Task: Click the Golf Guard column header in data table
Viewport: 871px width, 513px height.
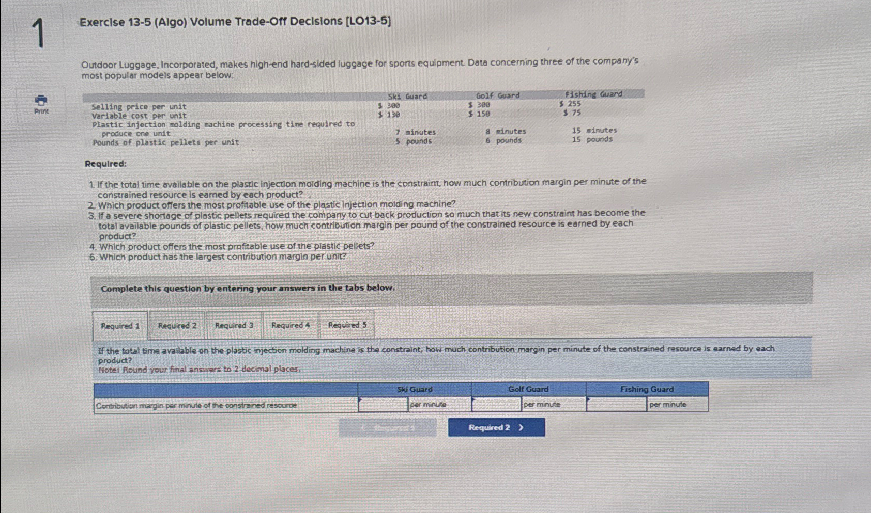Action: pyautogui.click(x=498, y=95)
